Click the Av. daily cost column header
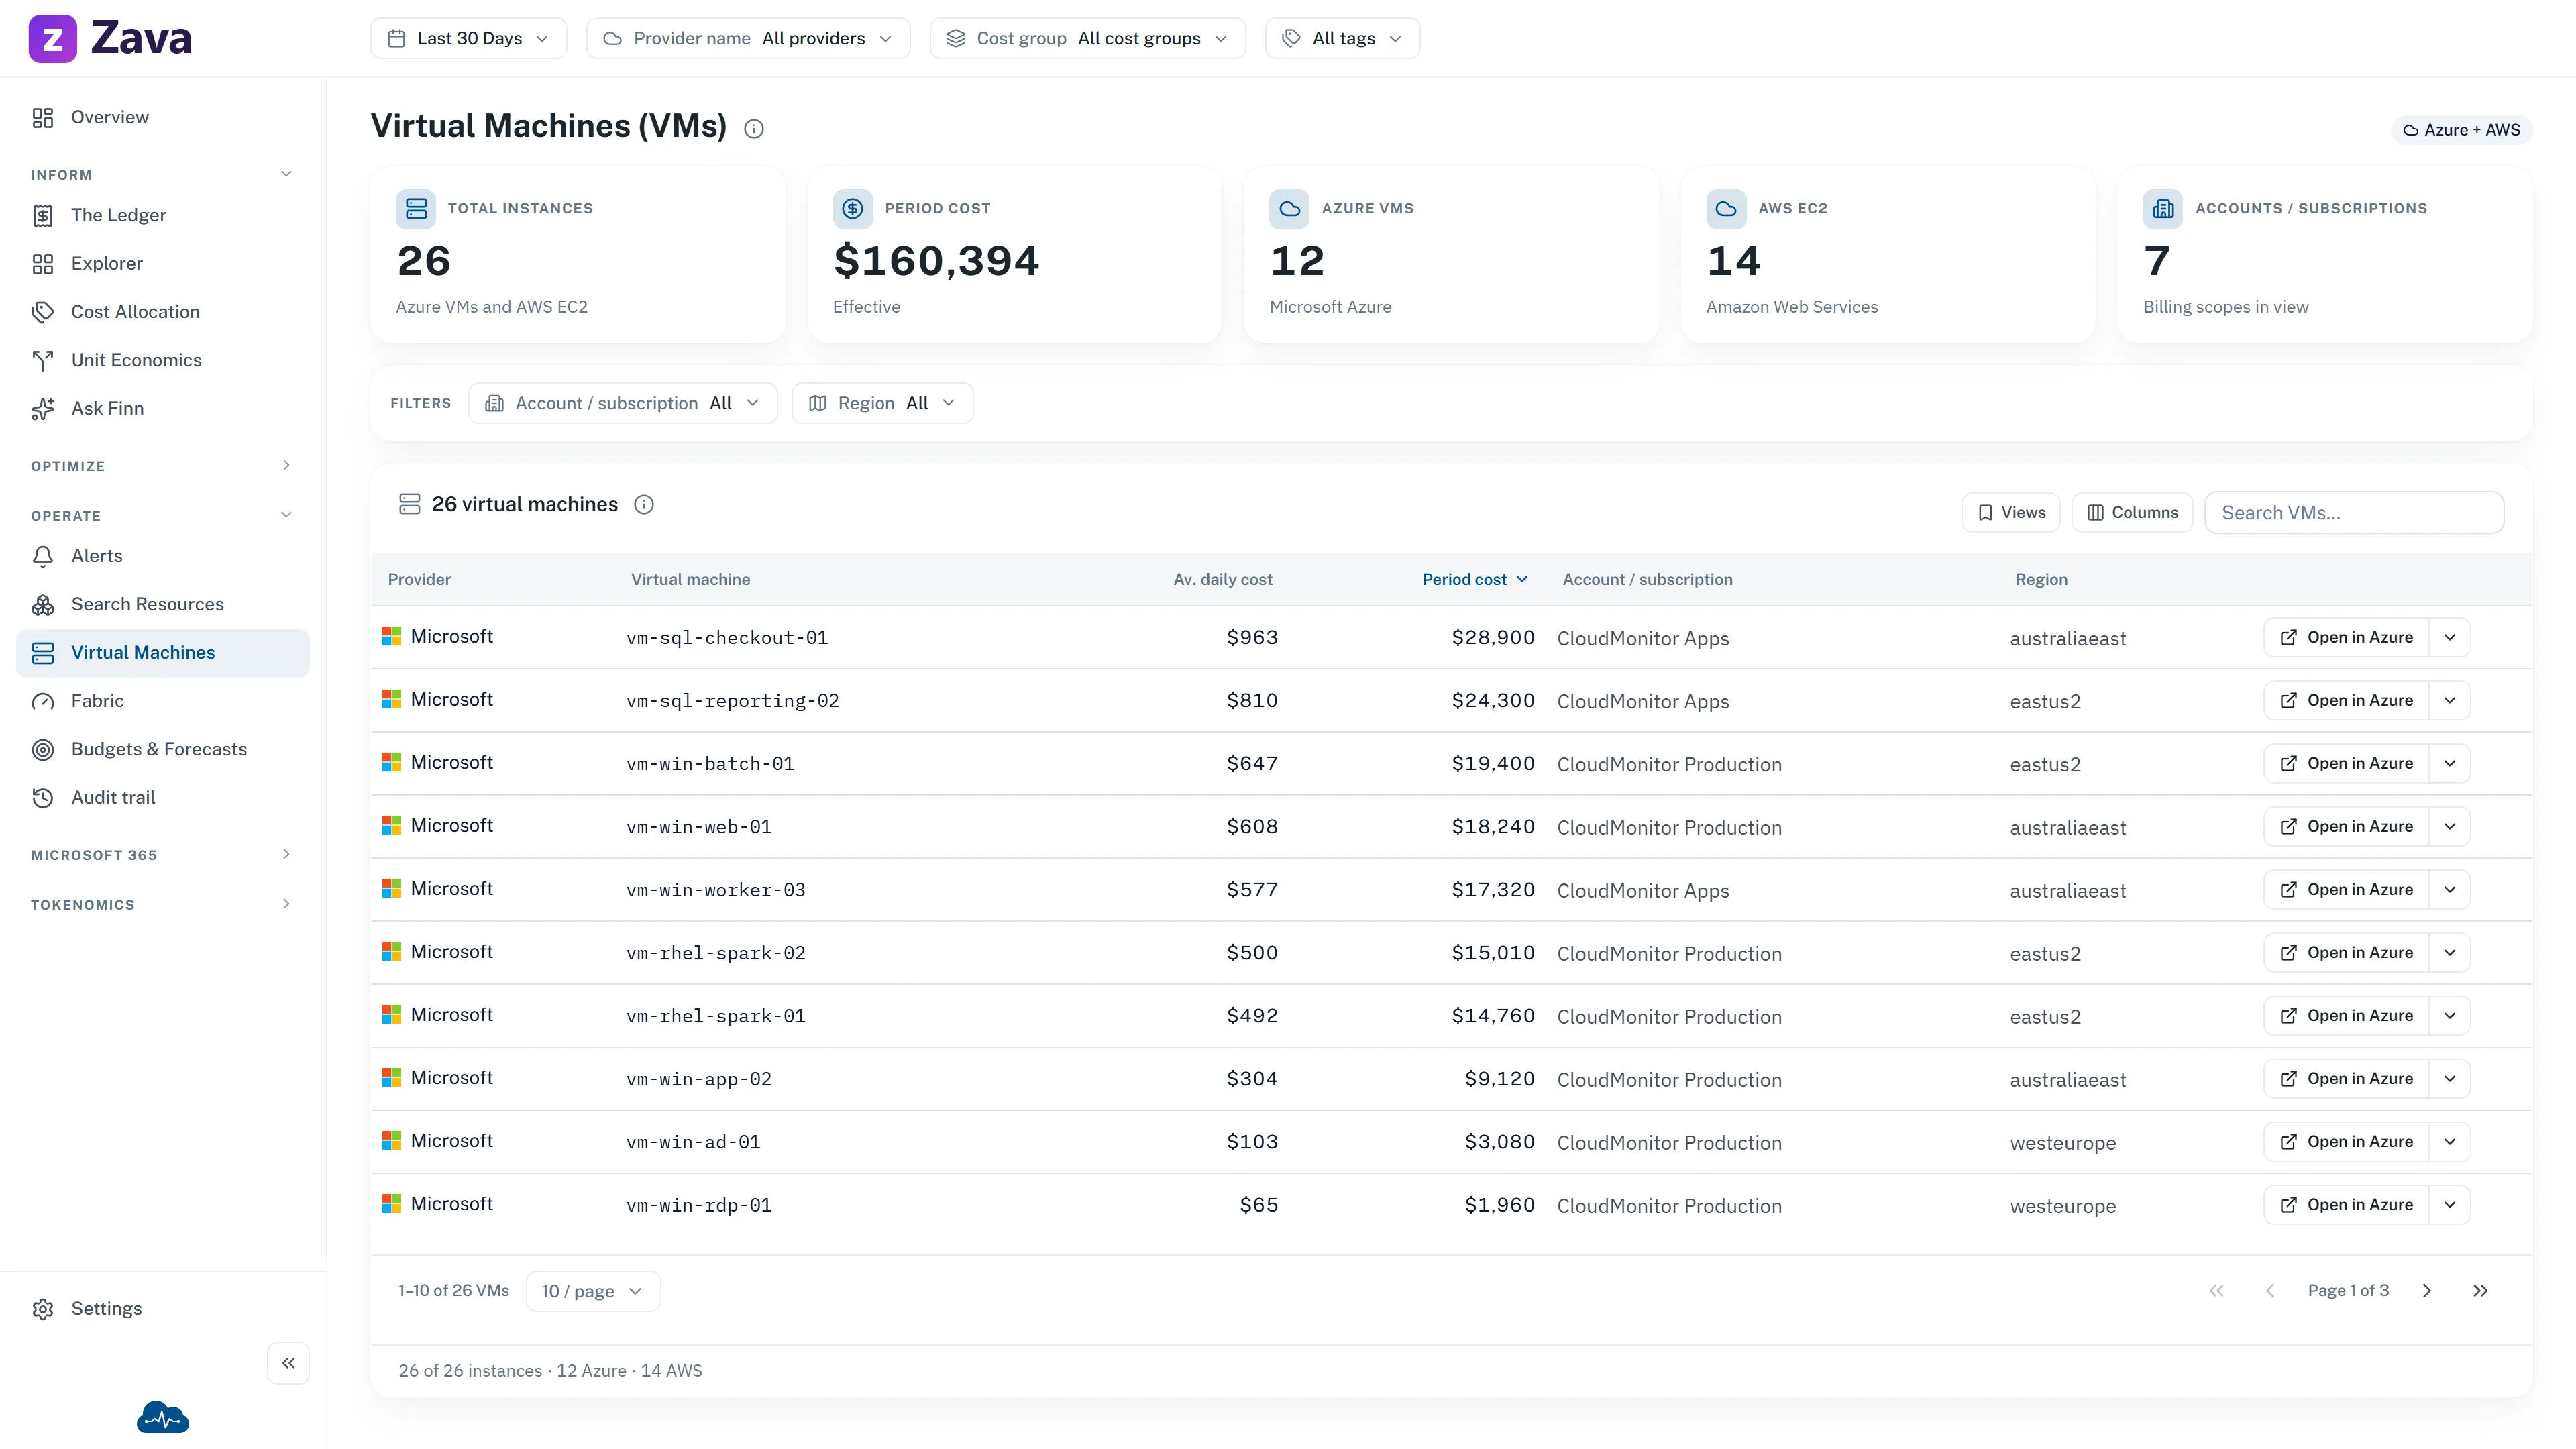2576x1449 pixels. click(x=1222, y=580)
